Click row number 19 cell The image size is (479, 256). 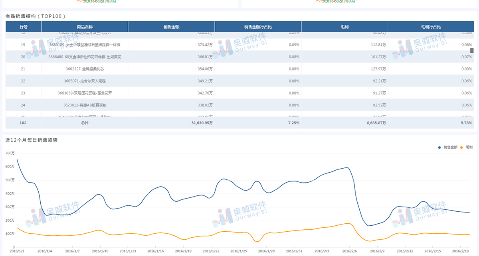point(23,45)
